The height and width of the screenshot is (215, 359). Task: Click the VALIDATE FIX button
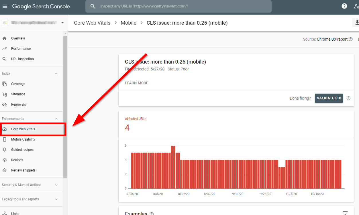click(x=329, y=98)
